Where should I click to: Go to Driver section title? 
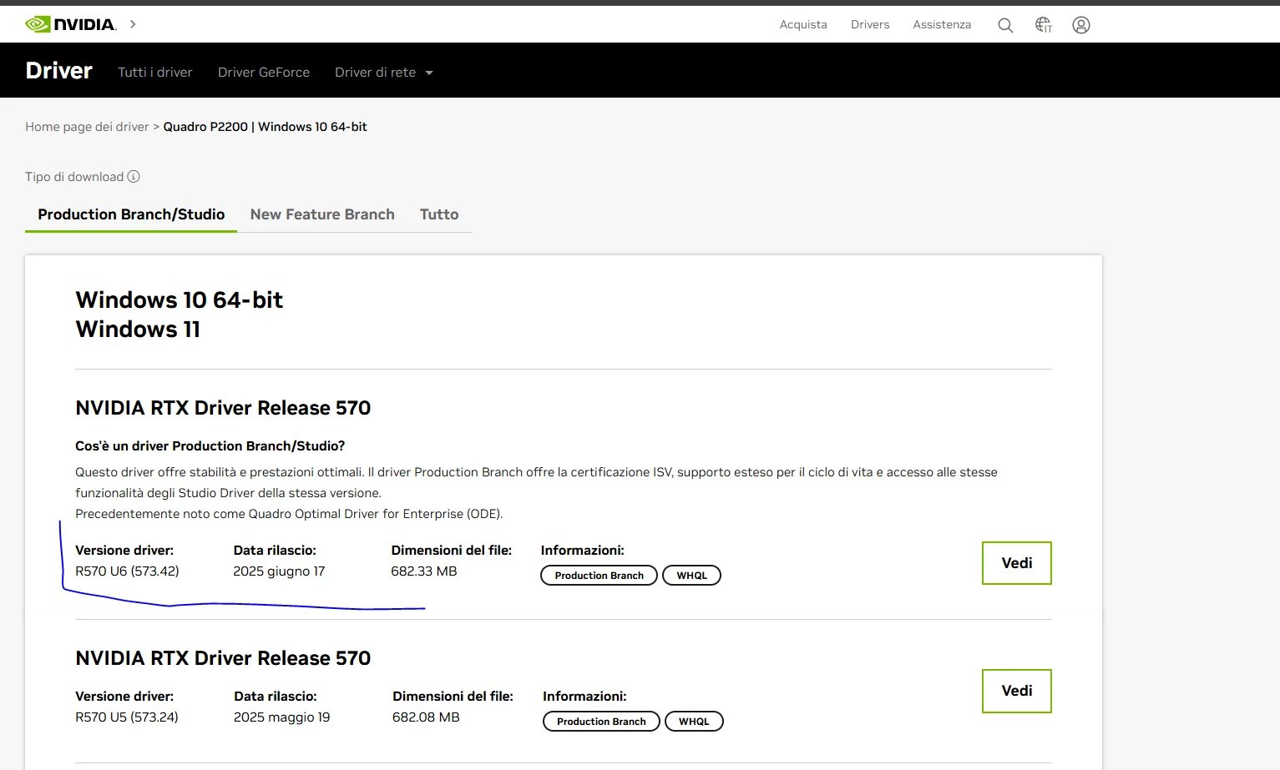point(58,71)
